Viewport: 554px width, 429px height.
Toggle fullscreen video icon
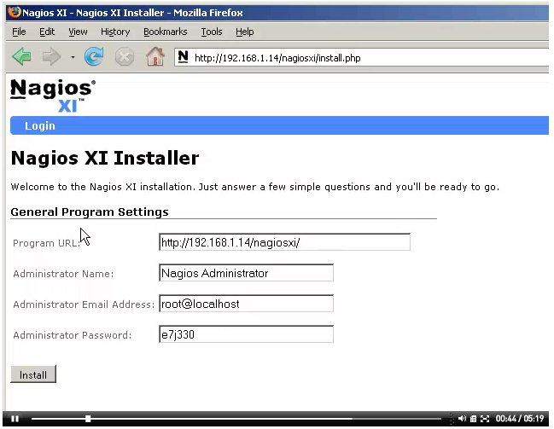click(x=485, y=419)
